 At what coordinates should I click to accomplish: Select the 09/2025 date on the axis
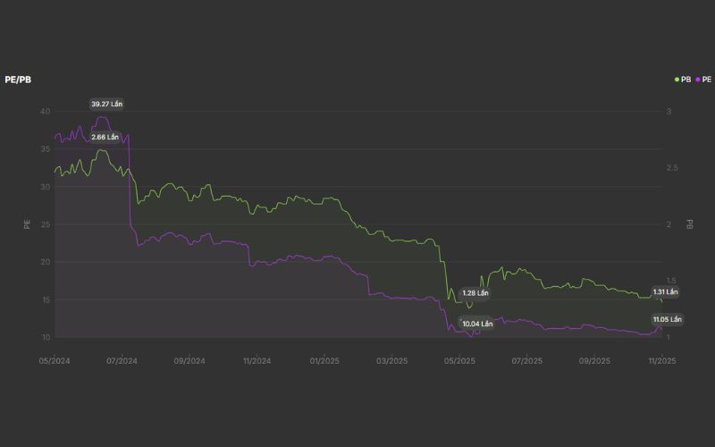[x=594, y=361]
